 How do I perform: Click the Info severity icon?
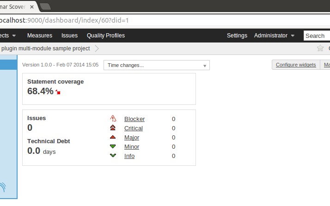pos(113,156)
